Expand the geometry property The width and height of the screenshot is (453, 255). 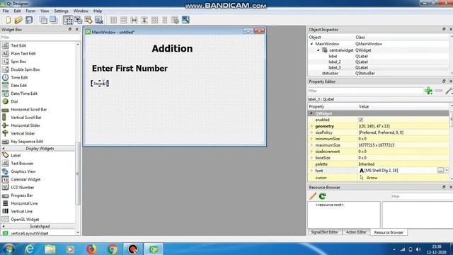311,126
